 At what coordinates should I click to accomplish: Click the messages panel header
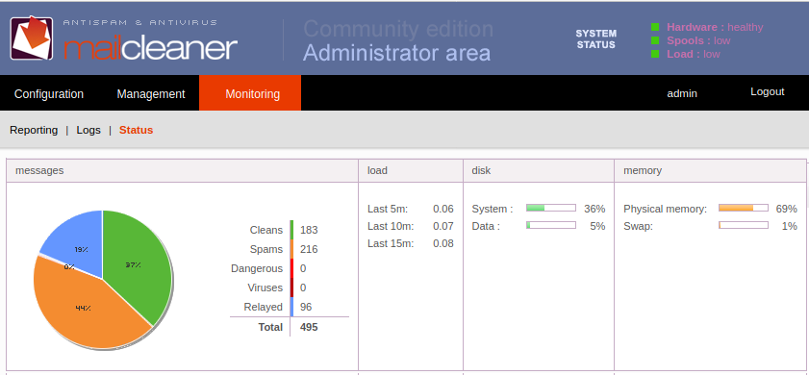click(182, 171)
